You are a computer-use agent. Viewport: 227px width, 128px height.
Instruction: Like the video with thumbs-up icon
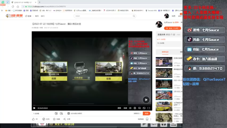(33, 119)
